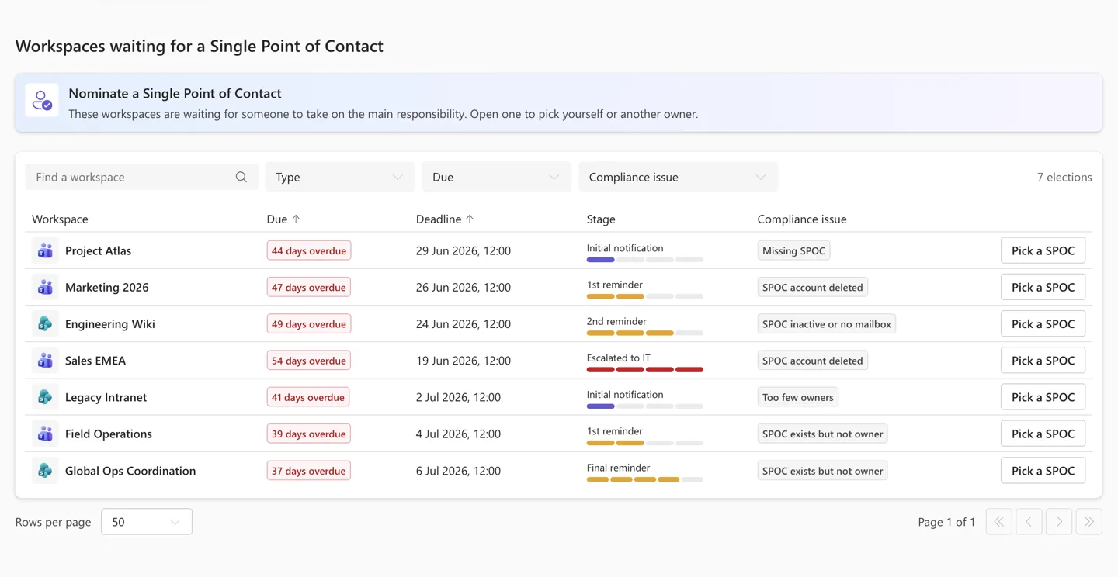Click the search magnifier icon

[241, 177]
